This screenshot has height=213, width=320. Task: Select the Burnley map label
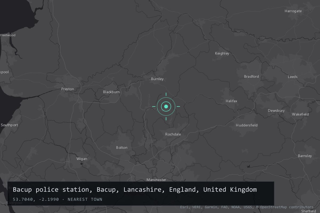coord(157,79)
